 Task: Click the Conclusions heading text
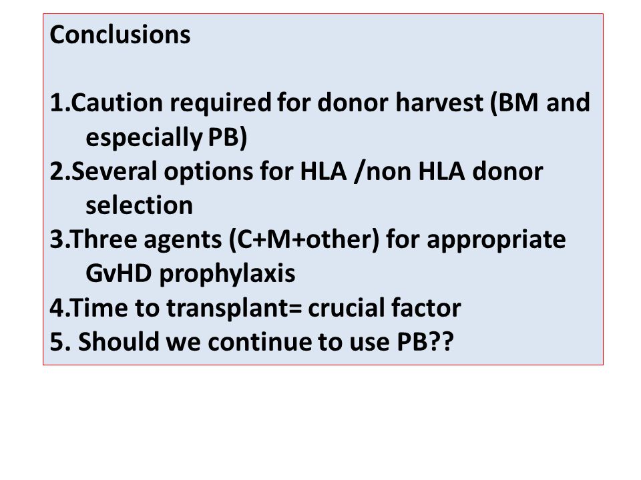point(120,34)
